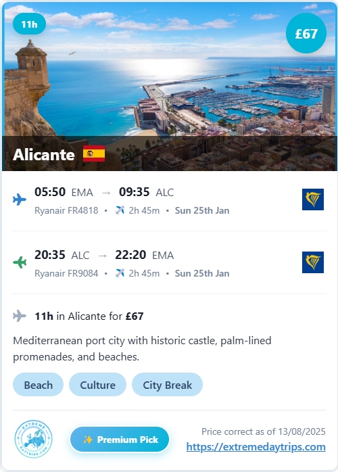Image resolution: width=338 pixels, height=472 pixels.
Task: Click the Extreme Day Trips circular logo
Action: [33, 439]
